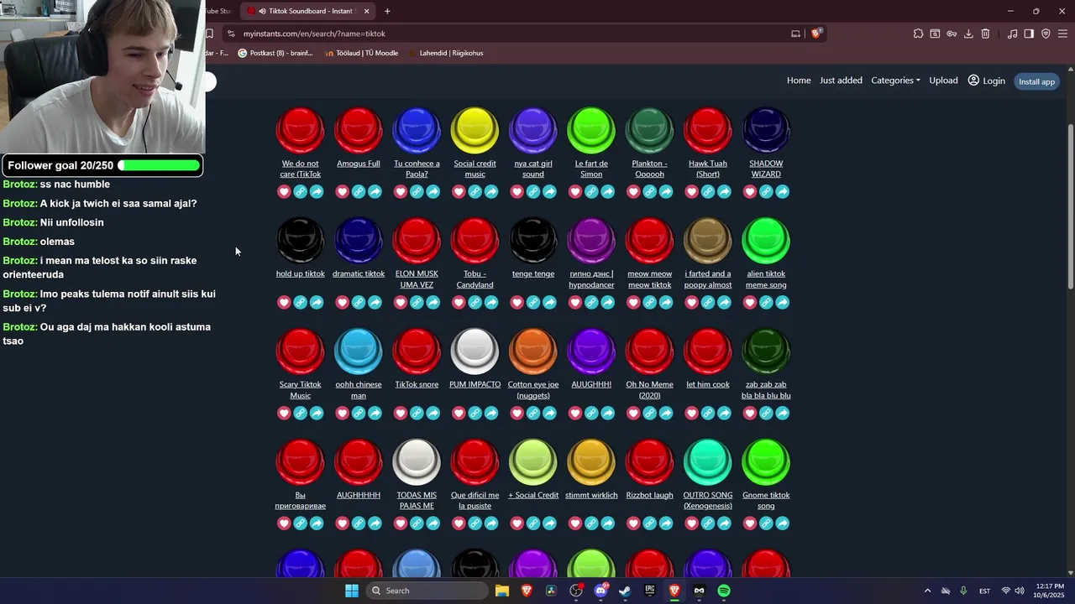Favorite the OUTRO SONG (Xenogenesis) sound
The image size is (1075, 604).
pos(692,524)
